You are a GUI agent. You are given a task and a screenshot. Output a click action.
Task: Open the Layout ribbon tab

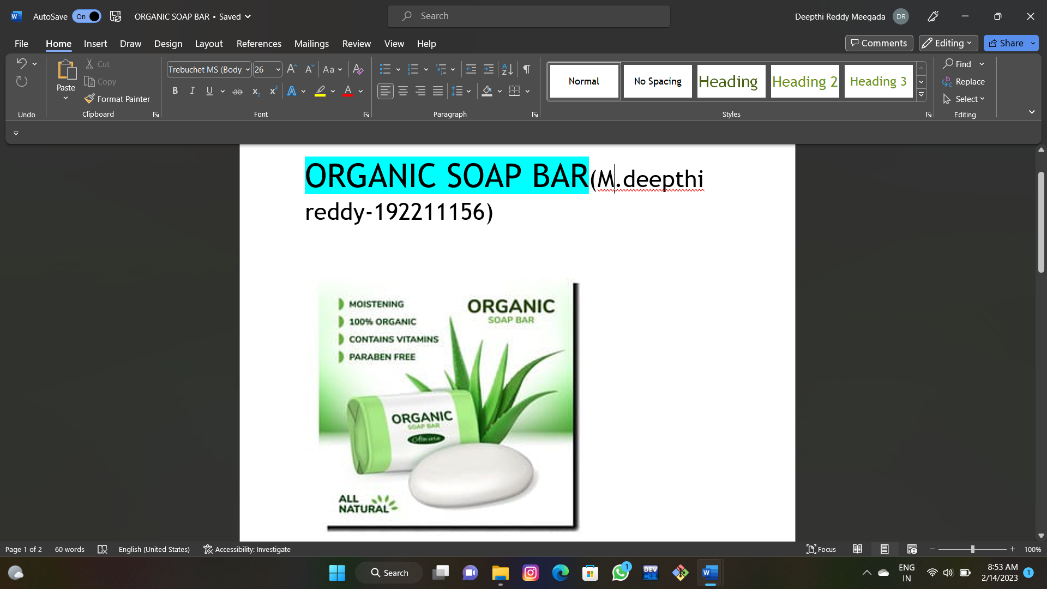click(x=208, y=44)
